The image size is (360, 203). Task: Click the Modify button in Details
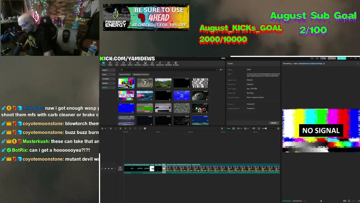click(274, 123)
